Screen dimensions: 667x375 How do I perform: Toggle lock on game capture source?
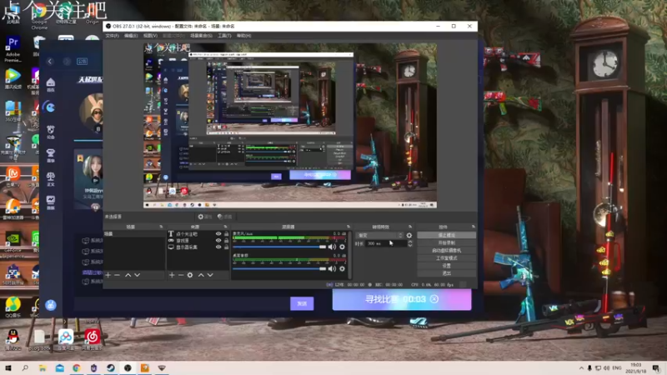tap(226, 240)
